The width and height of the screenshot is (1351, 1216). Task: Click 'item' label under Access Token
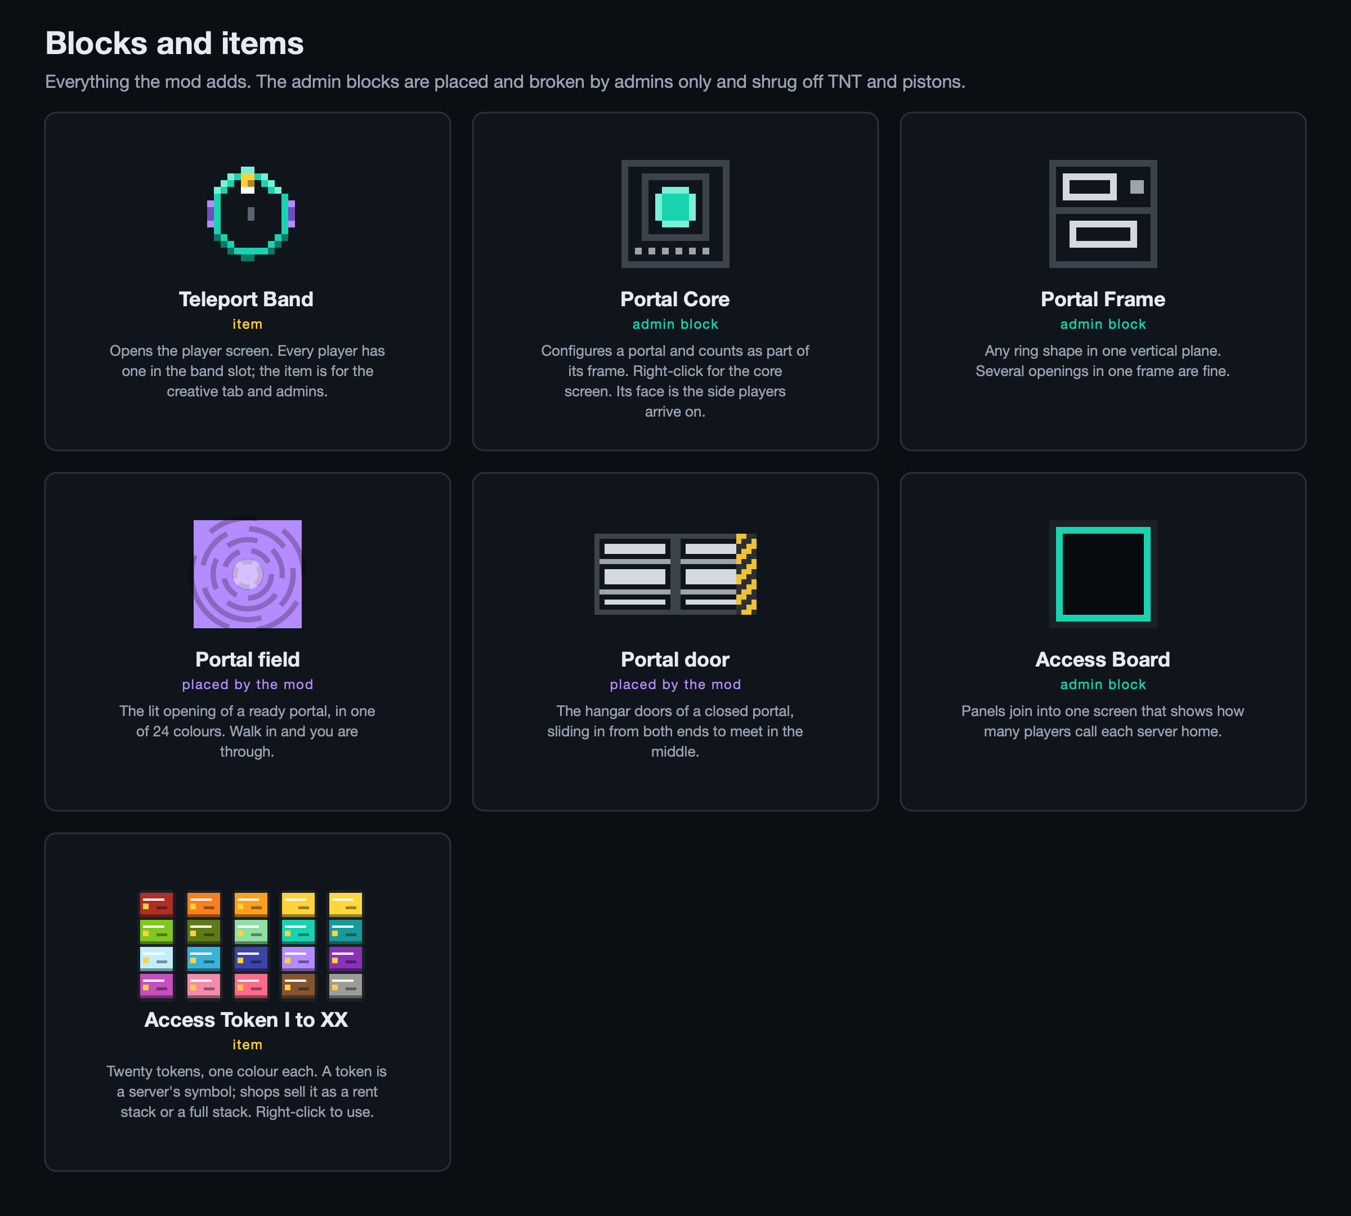point(247,1044)
